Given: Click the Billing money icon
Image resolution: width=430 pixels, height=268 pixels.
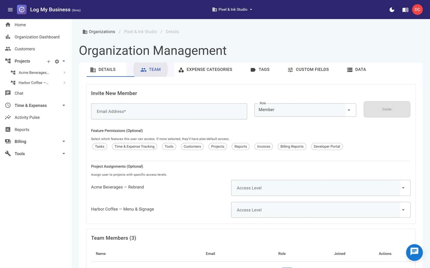Looking at the screenshot, I should click(x=8, y=141).
